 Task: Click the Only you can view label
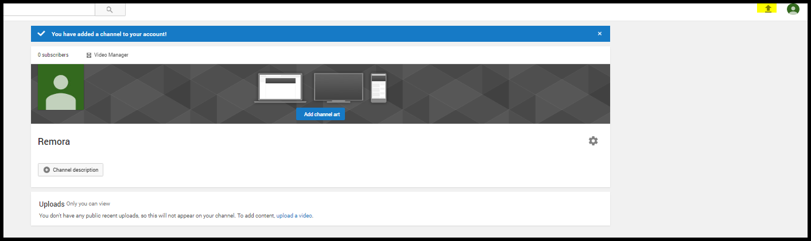(x=88, y=203)
